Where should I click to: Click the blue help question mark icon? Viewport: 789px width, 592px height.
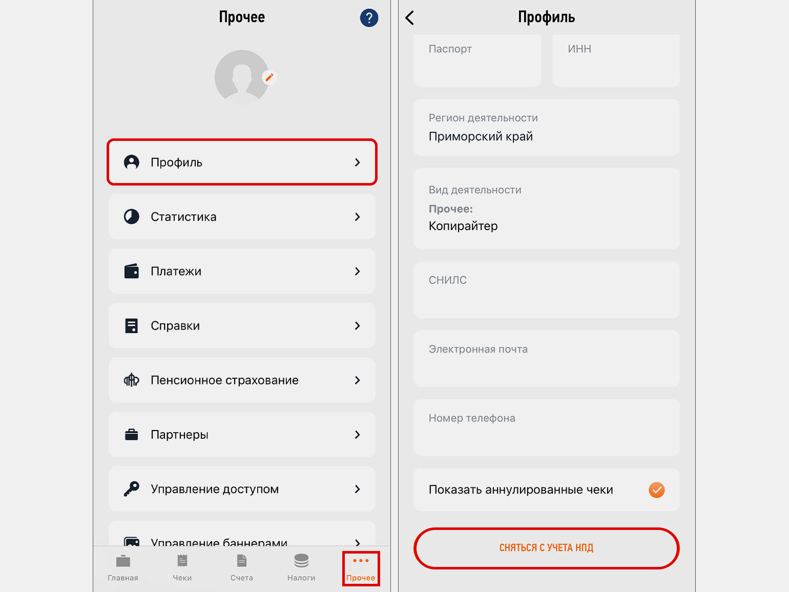369,18
